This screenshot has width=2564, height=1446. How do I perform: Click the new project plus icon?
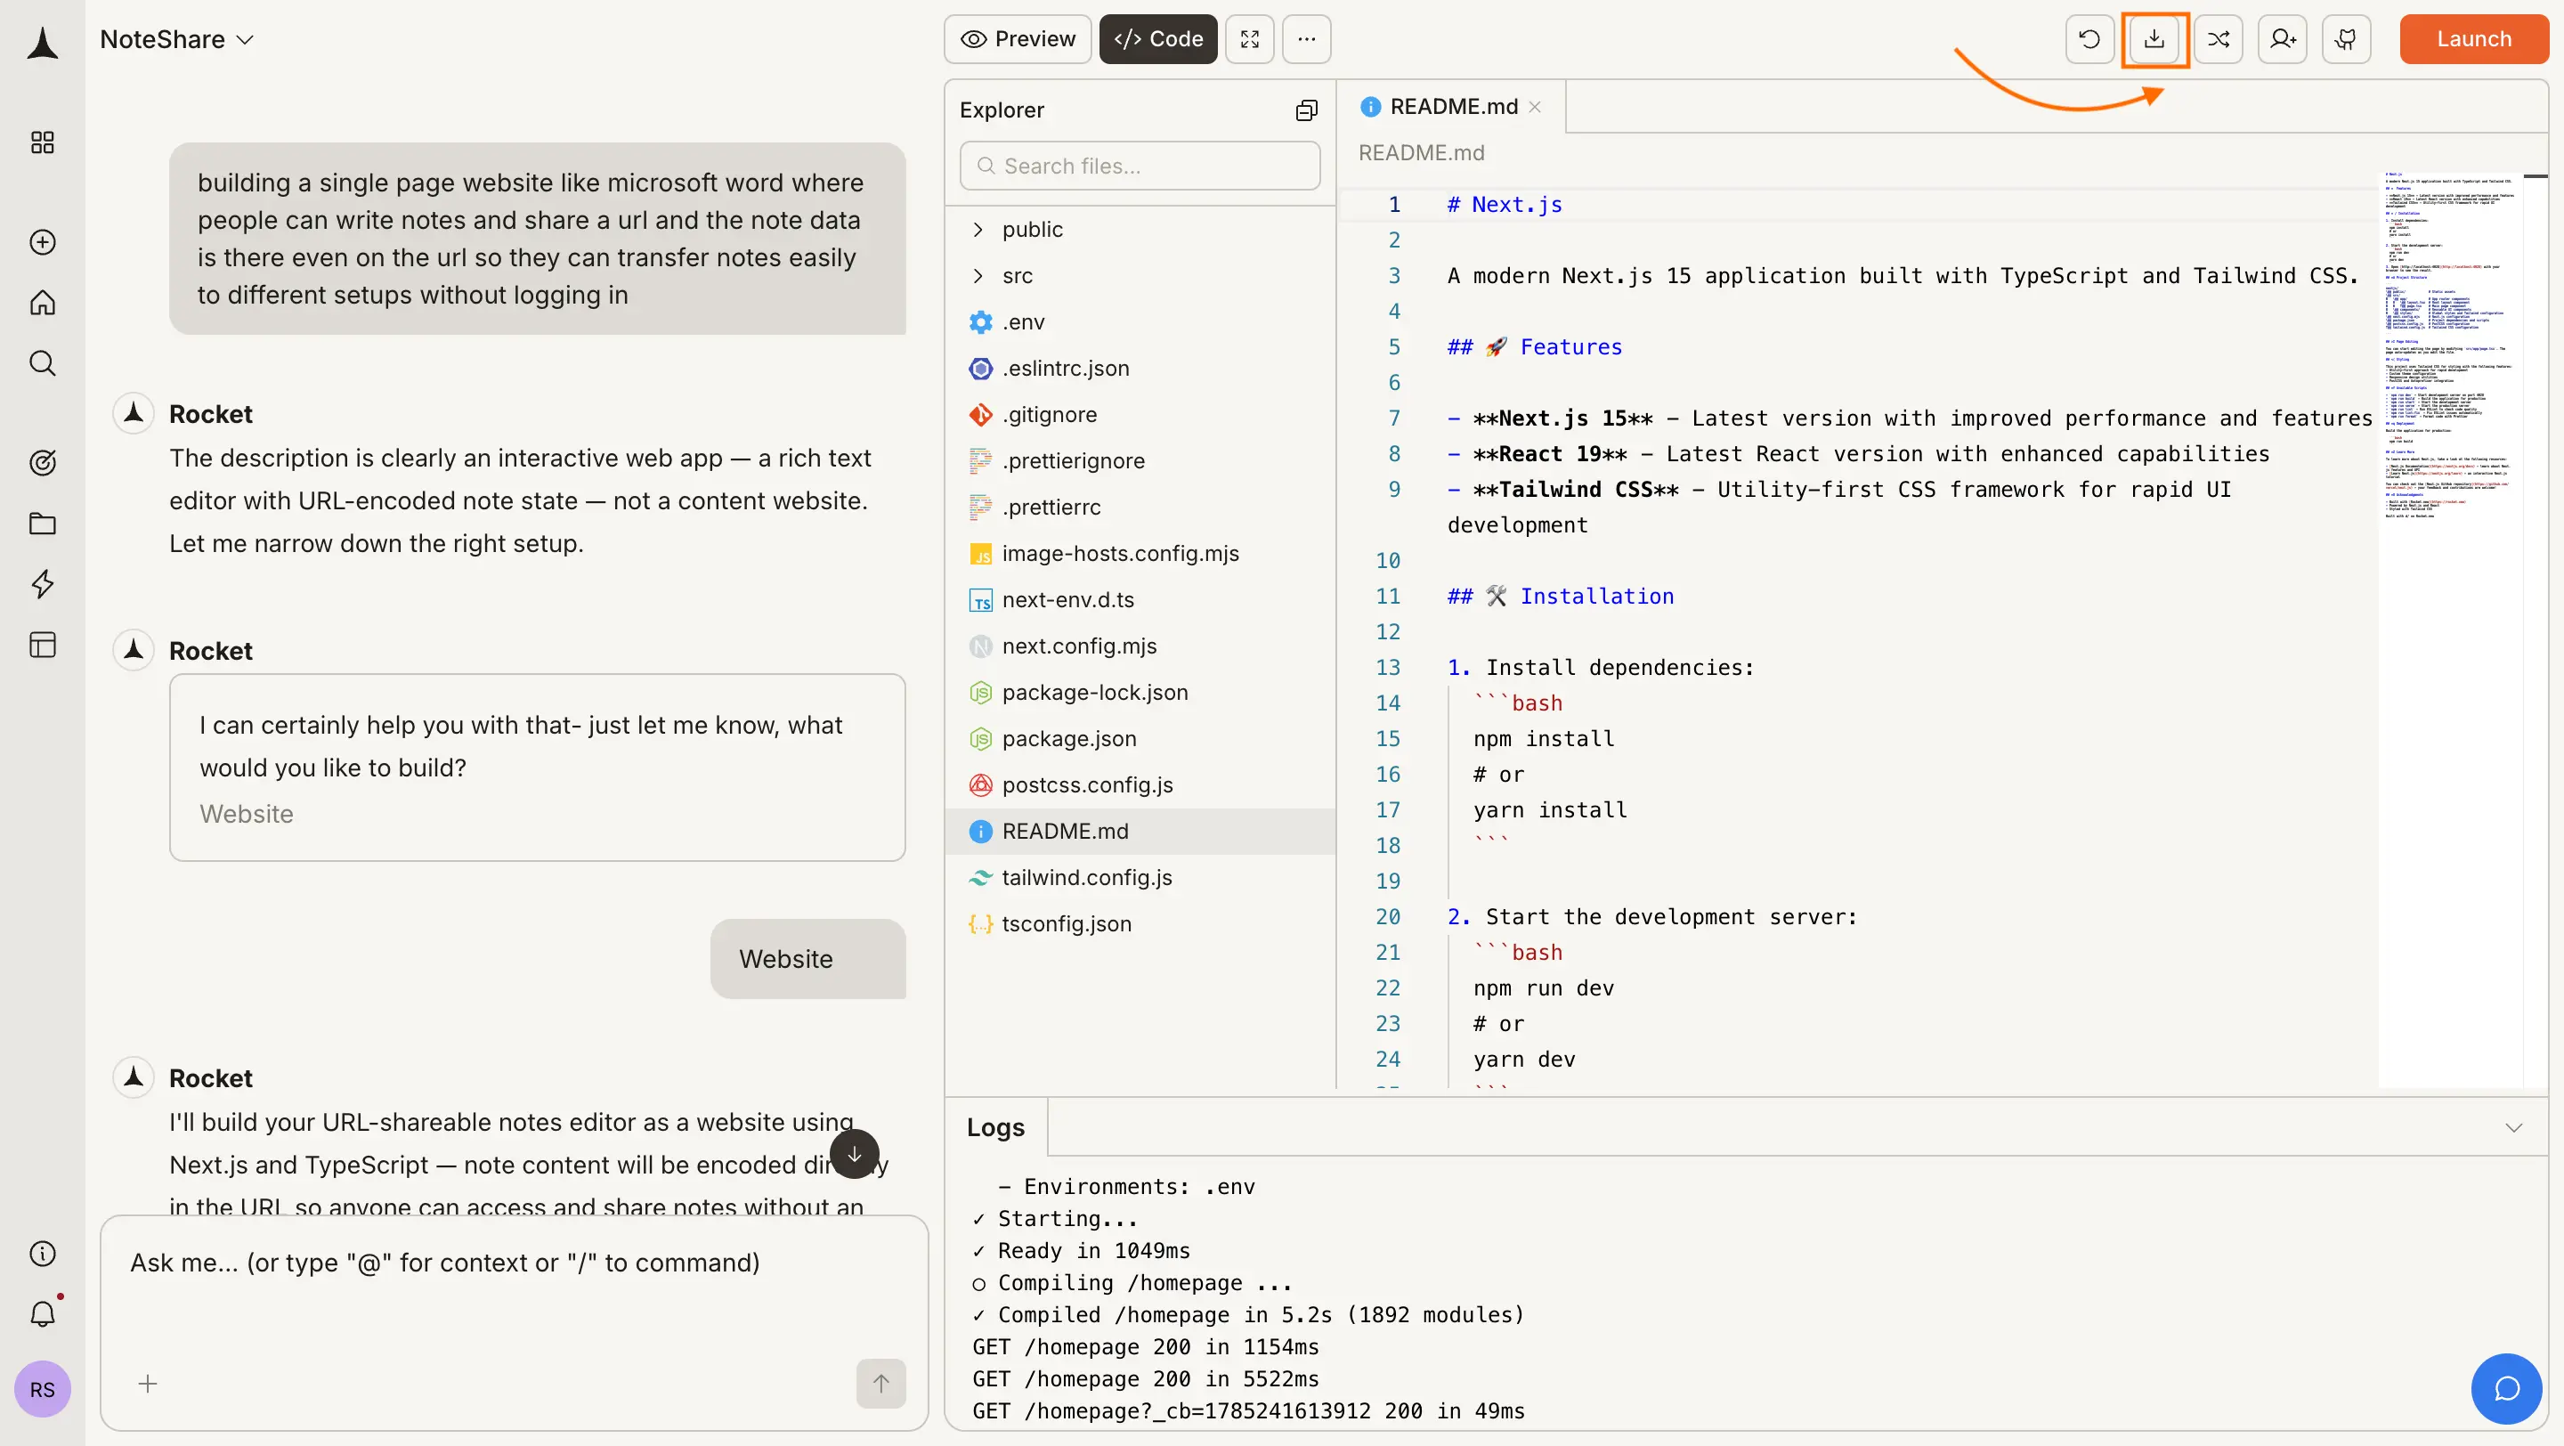(x=43, y=242)
